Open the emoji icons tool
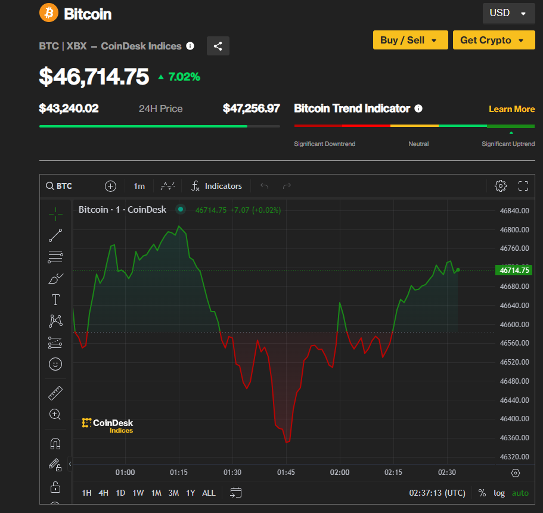 [55, 363]
